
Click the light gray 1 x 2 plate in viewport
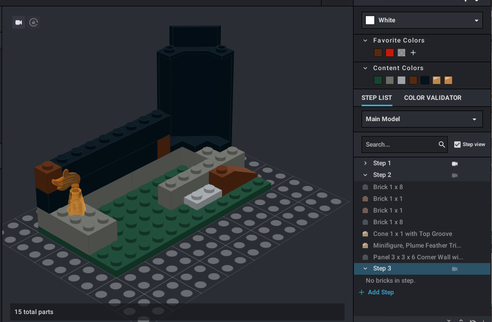202,197
